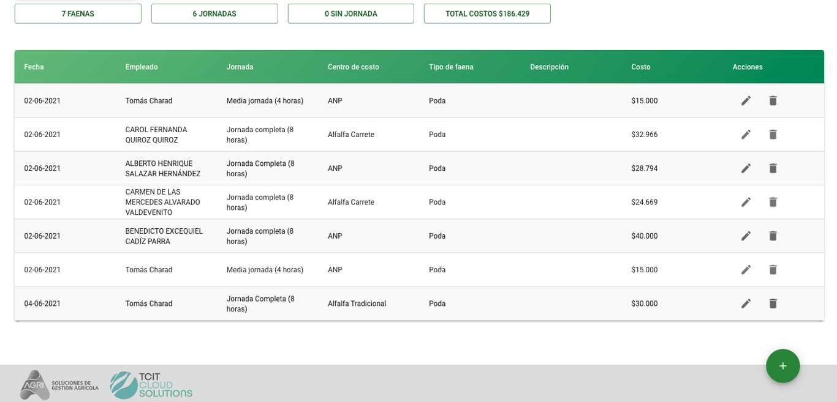Viewport: 837px width, 402px height.
Task: Delete the 04-06-2021 Alfalfa Tradicional entry
Action: coord(773,303)
